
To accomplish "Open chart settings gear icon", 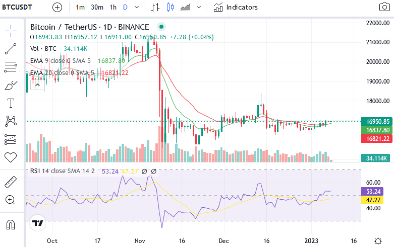I will pos(378,241).
